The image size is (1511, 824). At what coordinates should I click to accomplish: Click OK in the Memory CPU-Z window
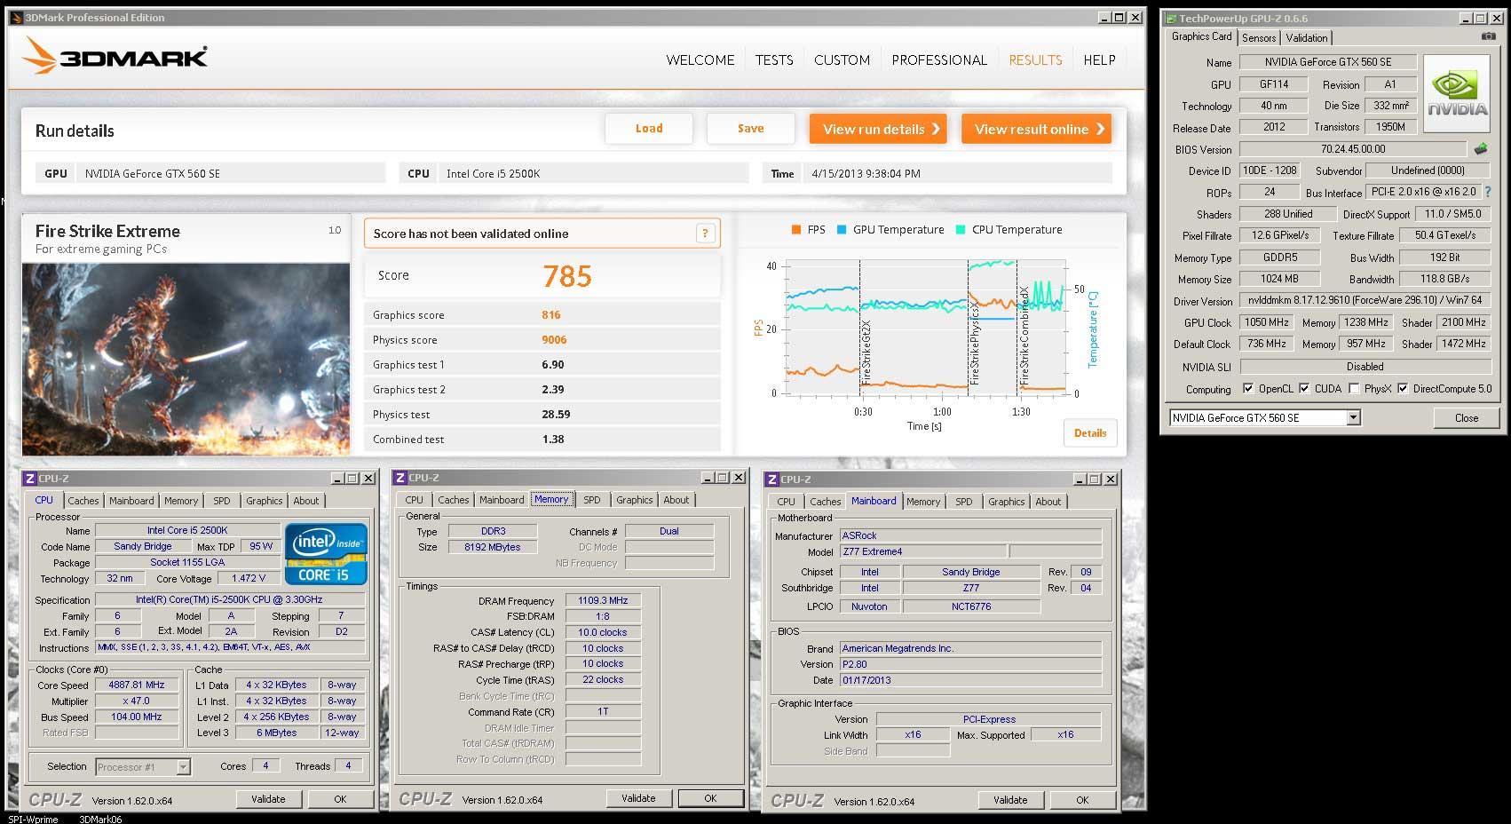coord(710,798)
